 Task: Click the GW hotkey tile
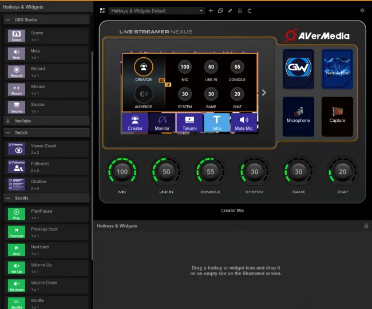298,69
